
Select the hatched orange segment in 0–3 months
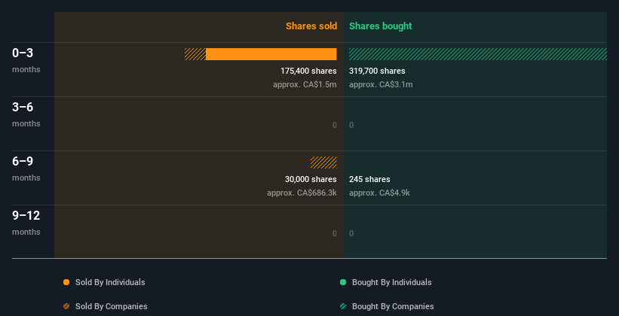(x=195, y=54)
